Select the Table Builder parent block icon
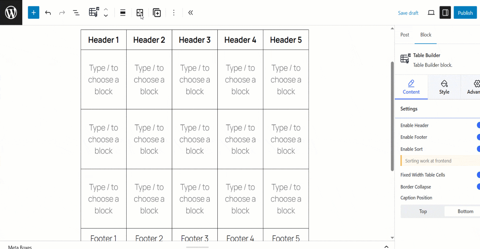Image resolution: width=480 pixels, height=249 pixels. click(93, 12)
